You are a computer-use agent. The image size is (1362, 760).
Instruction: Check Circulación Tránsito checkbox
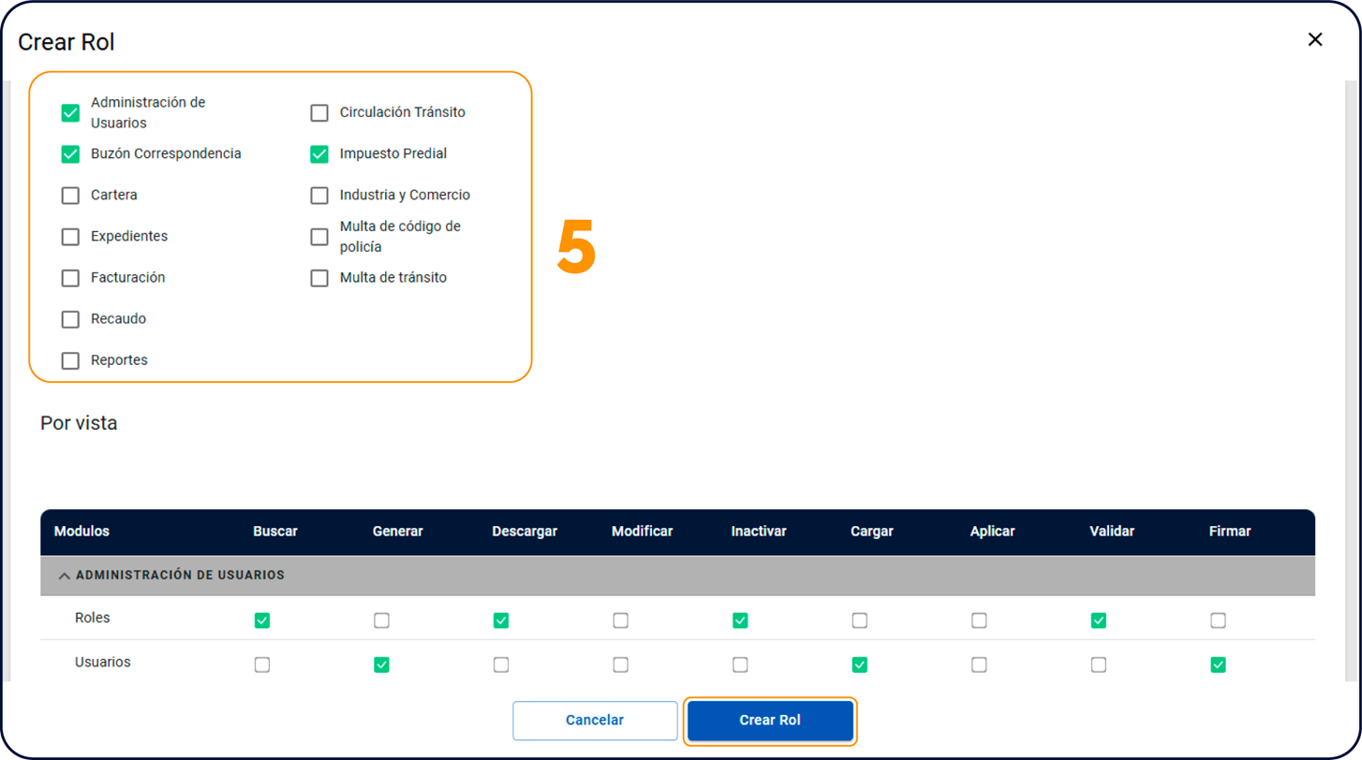(x=319, y=113)
